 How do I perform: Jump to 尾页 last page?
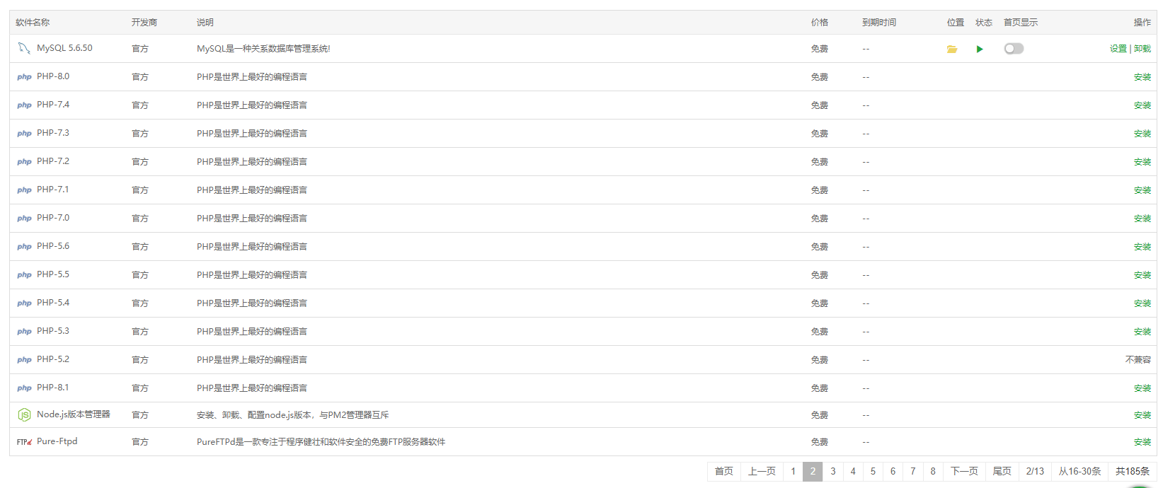1002,471
